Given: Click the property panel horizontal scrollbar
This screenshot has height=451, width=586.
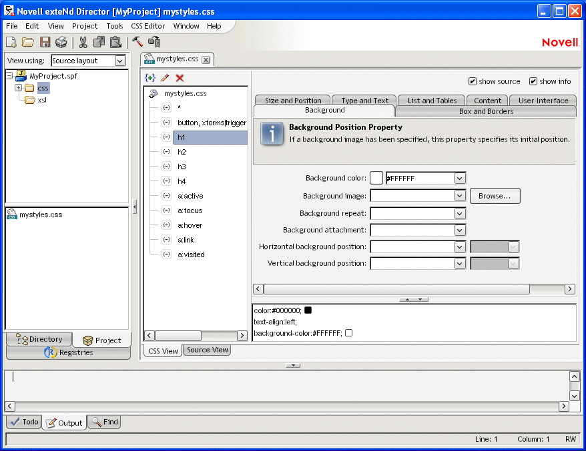Looking at the screenshot, I should (x=396, y=288).
